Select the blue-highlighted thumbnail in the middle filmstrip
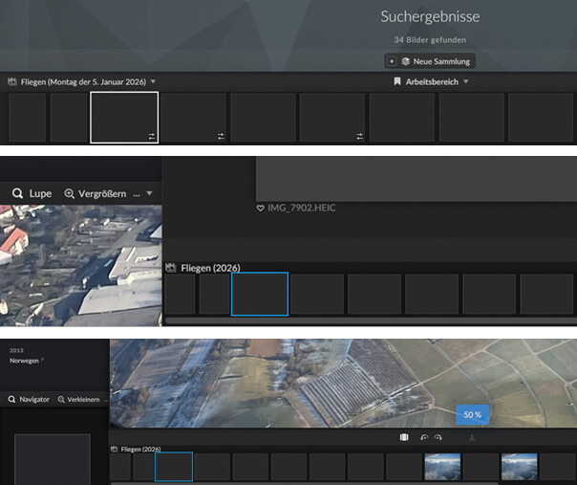Screen dimensions: 577x485 tap(259, 294)
